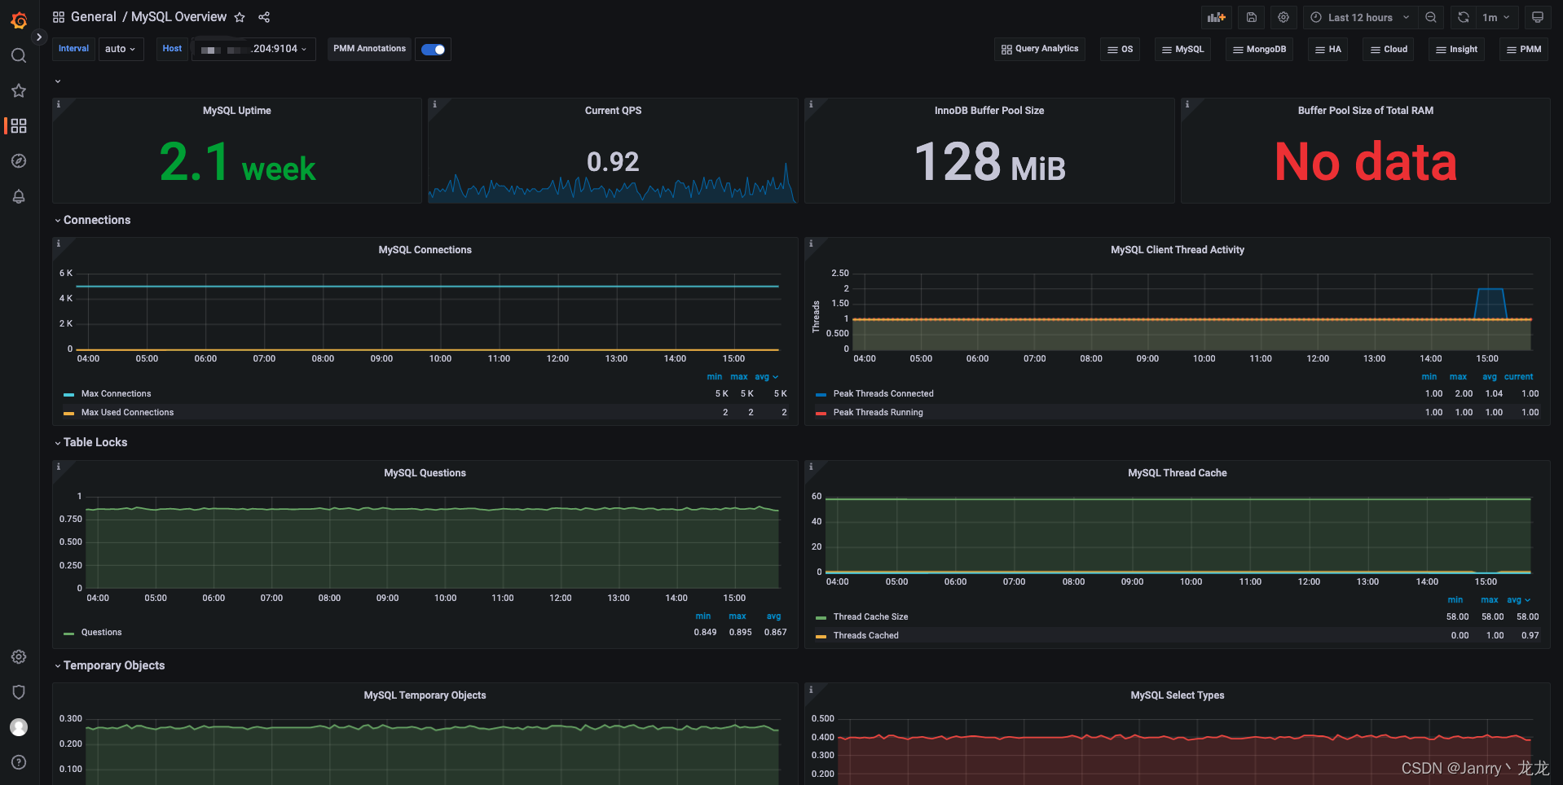
Task: Open the search dashboards icon
Action: (x=19, y=55)
